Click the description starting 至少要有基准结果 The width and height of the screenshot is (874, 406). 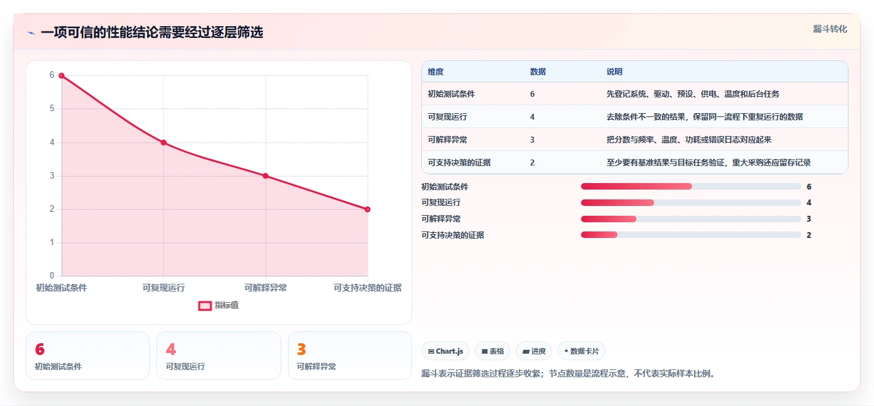pos(708,163)
